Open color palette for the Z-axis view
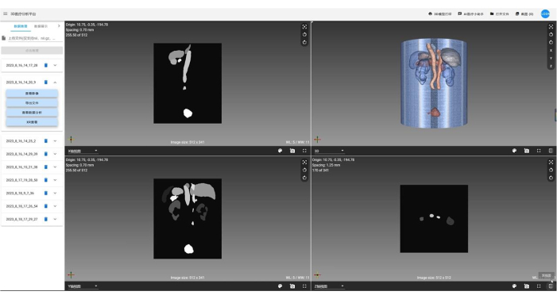The height and width of the screenshot is (299, 557). point(514,286)
